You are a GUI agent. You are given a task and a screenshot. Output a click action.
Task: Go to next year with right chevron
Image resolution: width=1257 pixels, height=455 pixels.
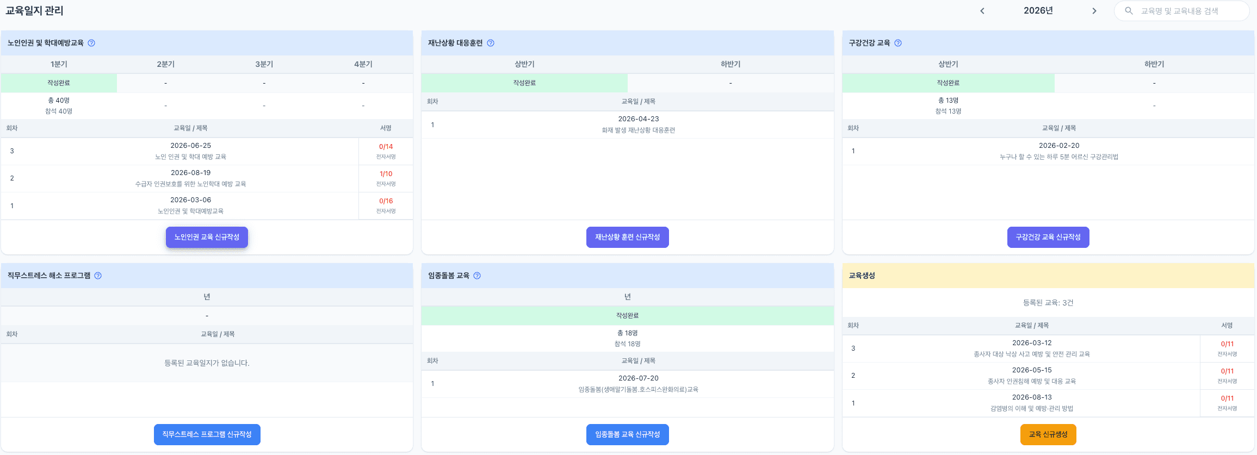[1094, 11]
